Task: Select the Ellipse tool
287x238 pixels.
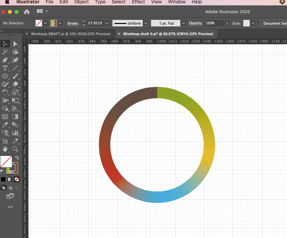Action: pos(5,76)
